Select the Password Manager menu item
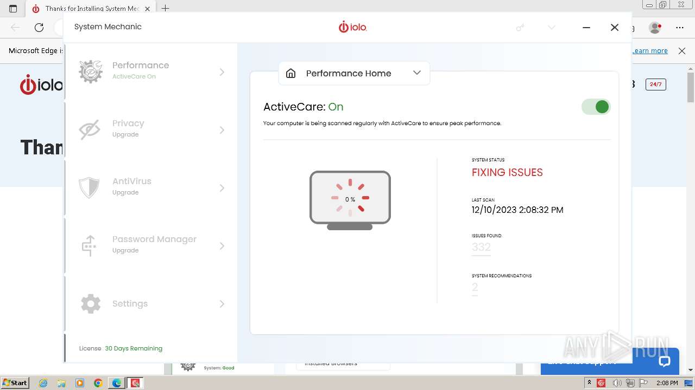This screenshot has width=695, height=390. click(151, 245)
